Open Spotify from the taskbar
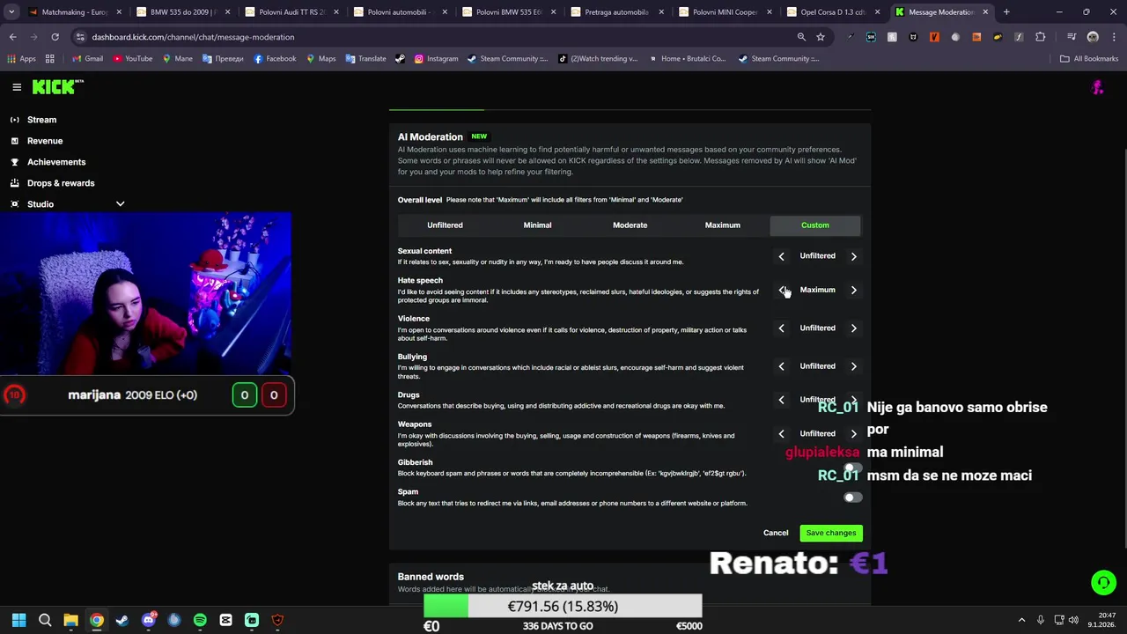Viewport: 1127px width, 634px height. [x=200, y=620]
